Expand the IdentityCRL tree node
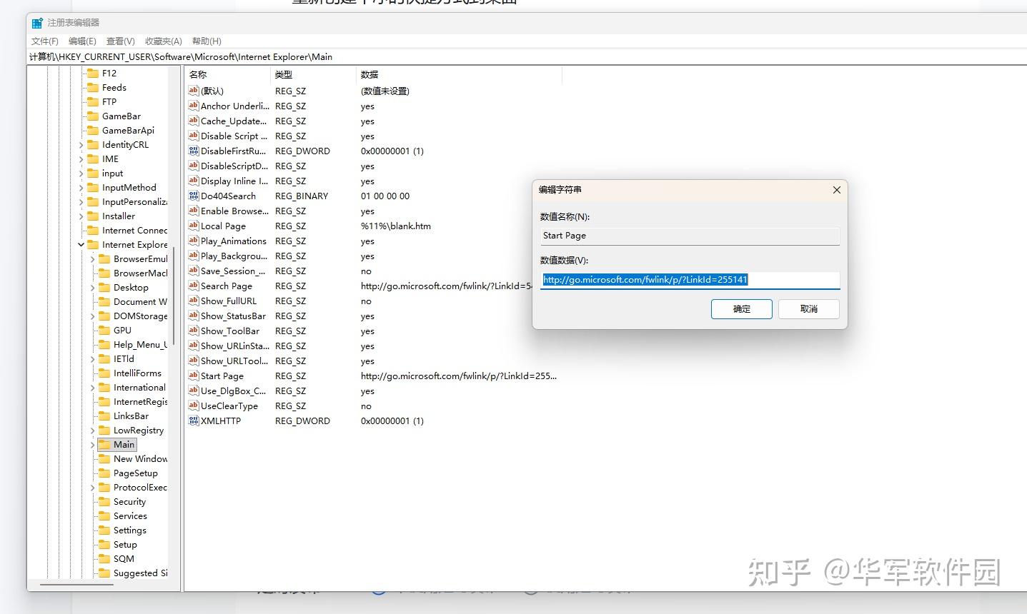This screenshot has width=1027, height=614. coord(81,144)
